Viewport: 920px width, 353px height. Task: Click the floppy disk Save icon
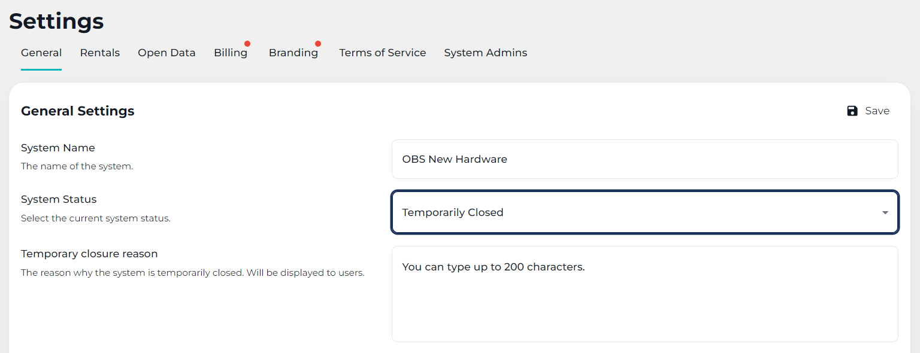point(852,111)
